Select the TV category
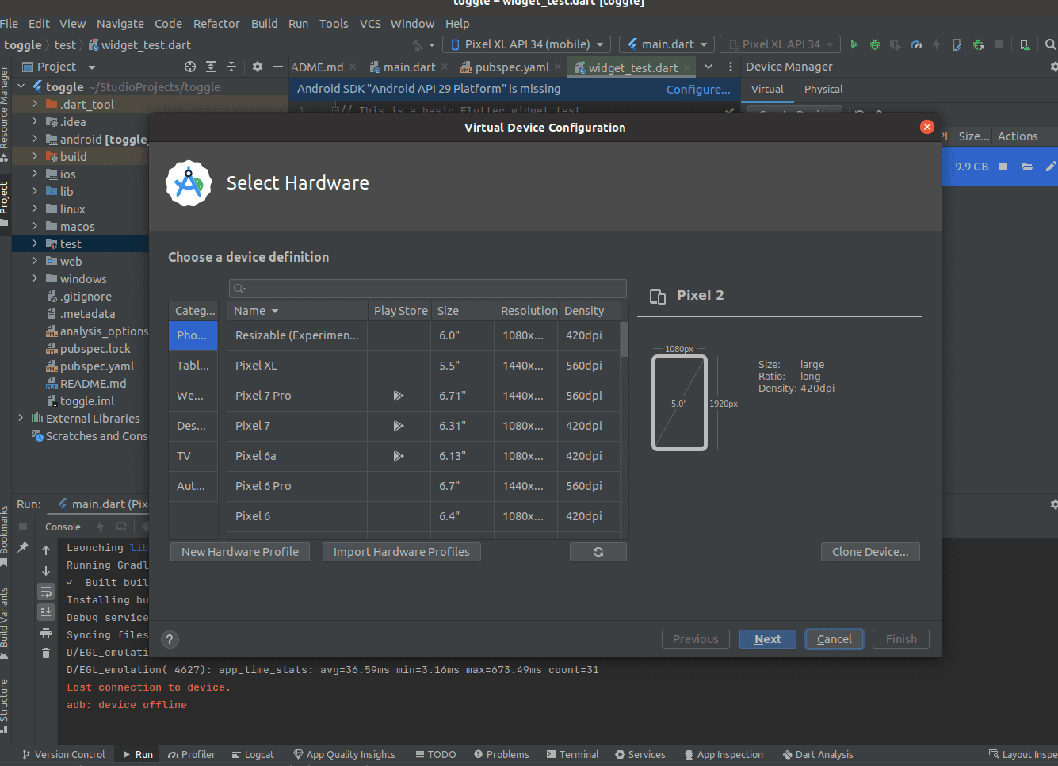1058x766 pixels. [193, 456]
